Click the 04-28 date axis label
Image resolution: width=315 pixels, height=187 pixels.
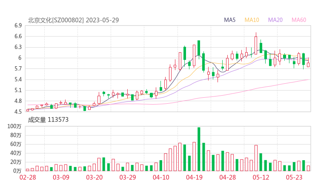pos(228,177)
